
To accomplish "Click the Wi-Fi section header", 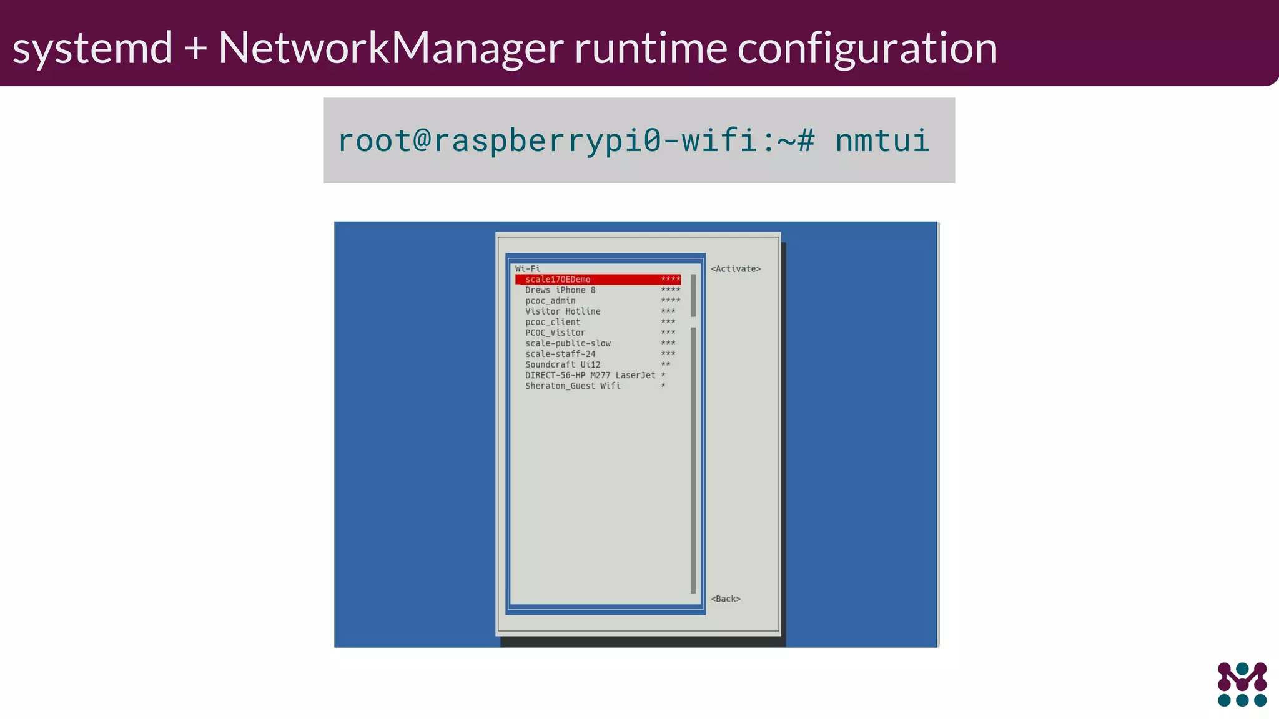I will (x=528, y=269).
